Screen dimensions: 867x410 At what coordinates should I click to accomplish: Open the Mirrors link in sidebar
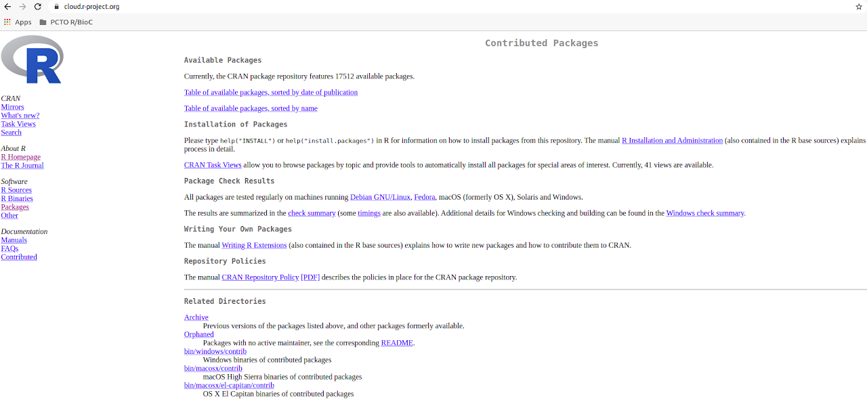click(x=12, y=107)
